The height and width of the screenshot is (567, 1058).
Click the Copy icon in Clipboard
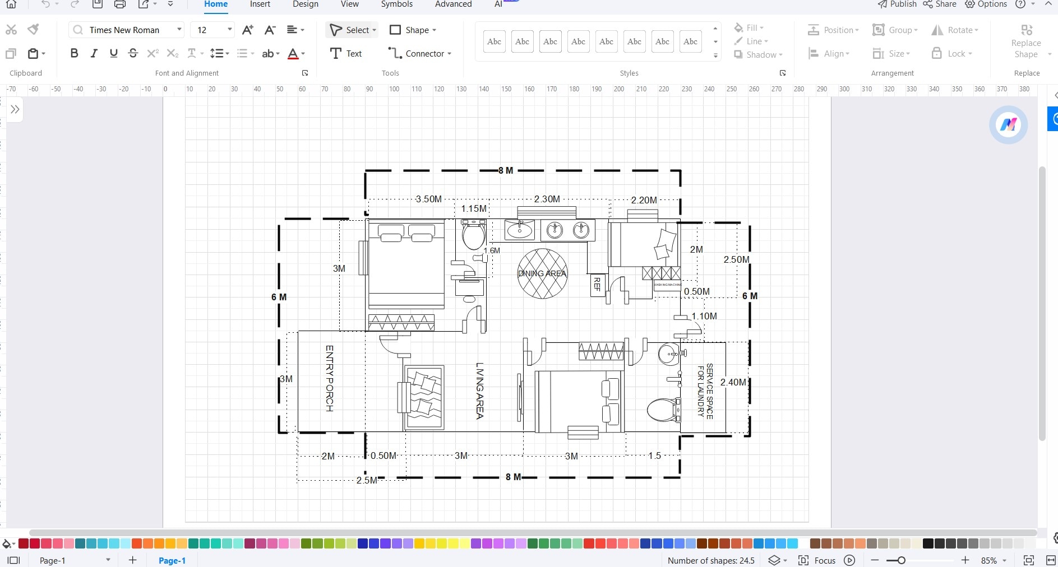(11, 54)
